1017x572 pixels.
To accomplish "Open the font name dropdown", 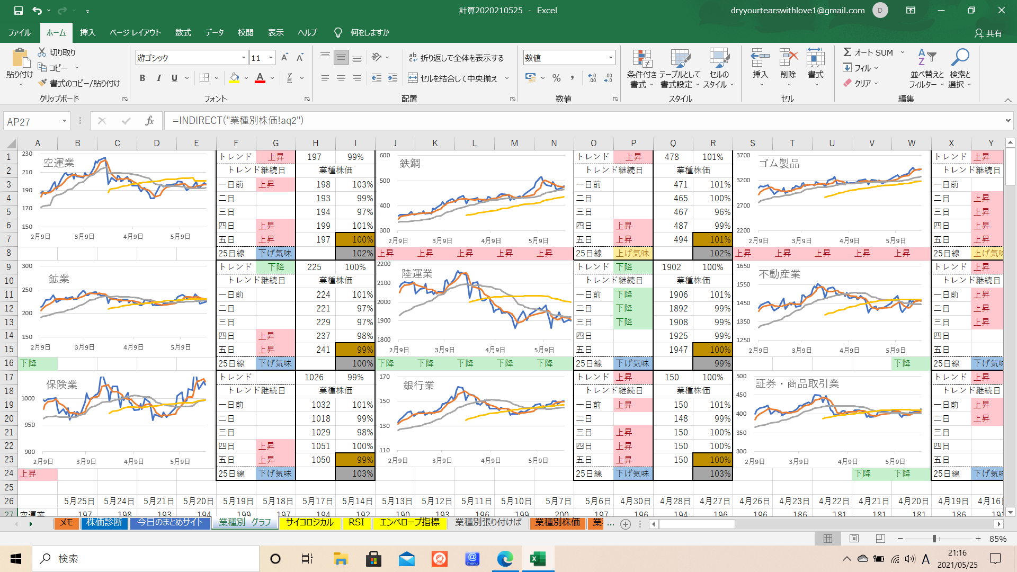I will pos(243,58).
